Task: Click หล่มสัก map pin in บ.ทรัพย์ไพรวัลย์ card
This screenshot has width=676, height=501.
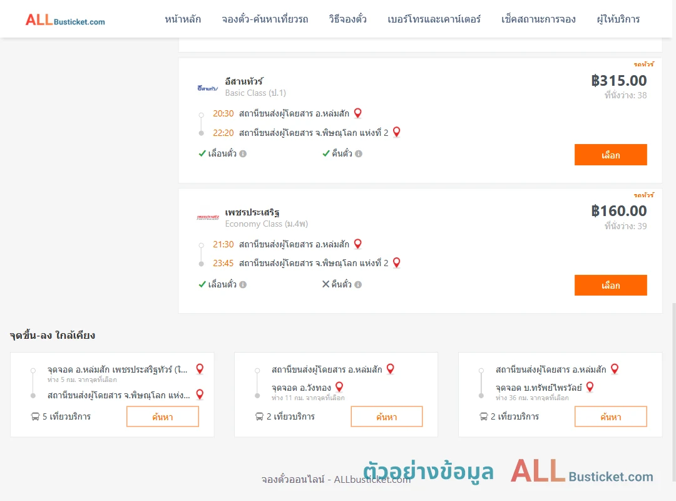Action: pos(615,369)
